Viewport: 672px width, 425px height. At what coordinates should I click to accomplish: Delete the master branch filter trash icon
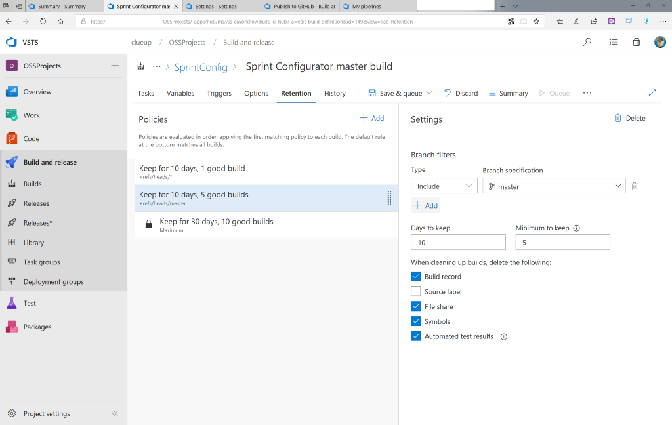tap(635, 186)
